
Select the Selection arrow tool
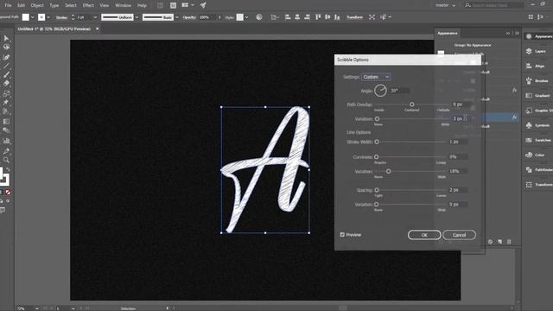6,38
